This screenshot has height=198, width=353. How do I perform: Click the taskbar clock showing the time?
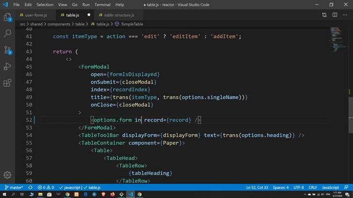[338, 194]
